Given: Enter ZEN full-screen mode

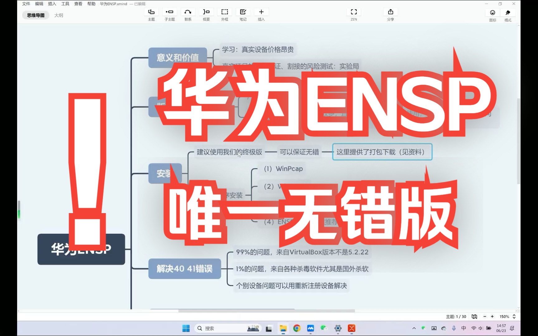Looking at the screenshot, I should (x=354, y=12).
